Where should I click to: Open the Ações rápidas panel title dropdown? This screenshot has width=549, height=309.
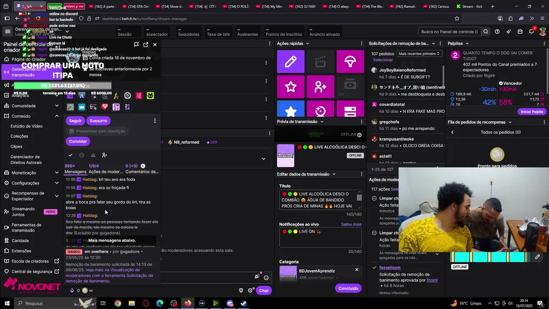308,43
